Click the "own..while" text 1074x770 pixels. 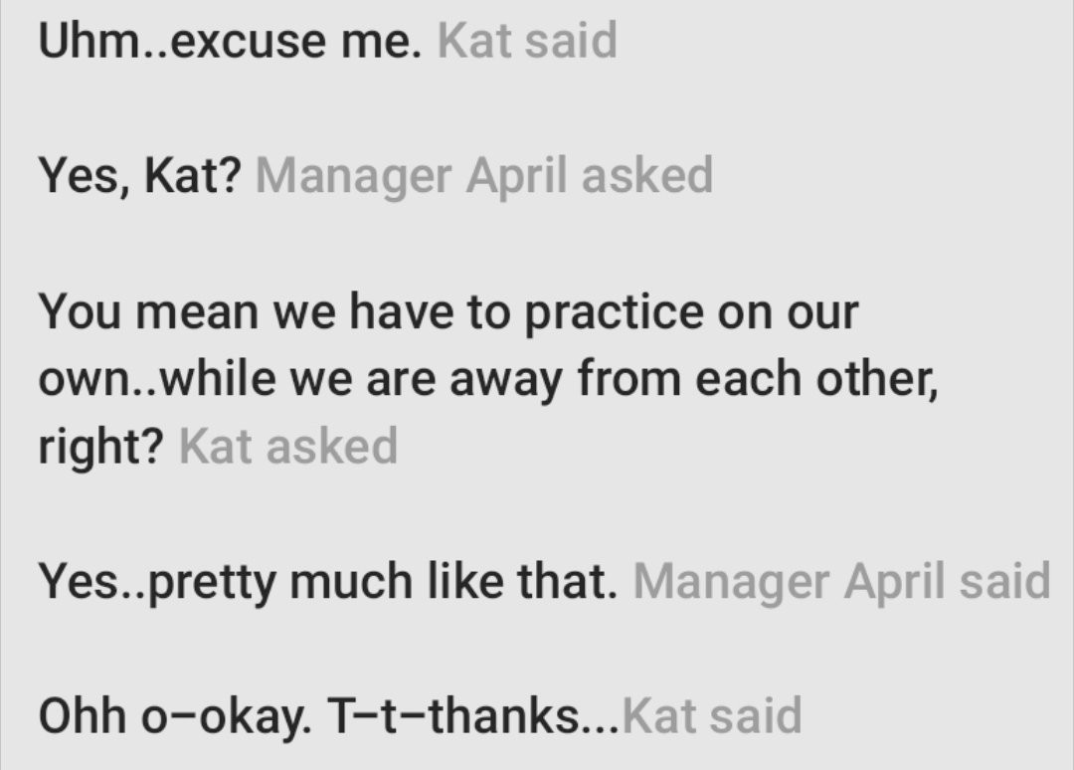pyautogui.click(x=151, y=379)
